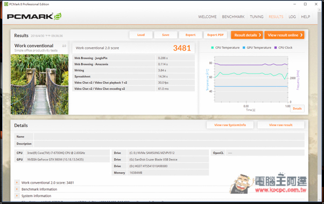Screen dimensions: 324x204
Task: Click the Work conventional heading
Action: tap(34, 46)
